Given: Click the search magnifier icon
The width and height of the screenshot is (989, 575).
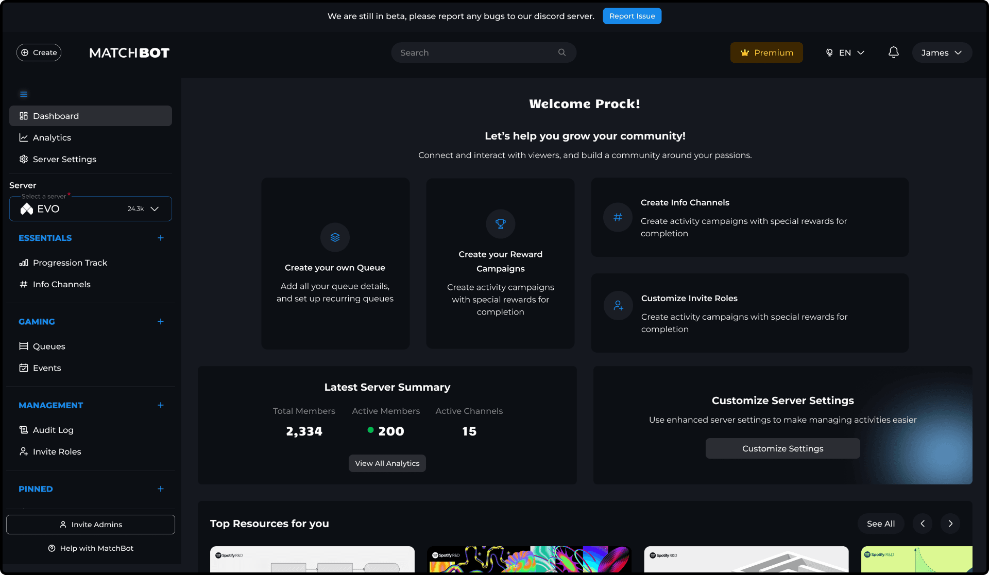Looking at the screenshot, I should 562,53.
